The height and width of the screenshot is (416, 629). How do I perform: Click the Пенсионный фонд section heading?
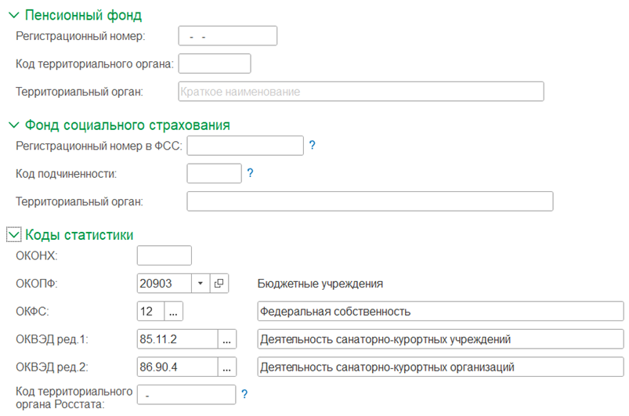[x=84, y=15]
